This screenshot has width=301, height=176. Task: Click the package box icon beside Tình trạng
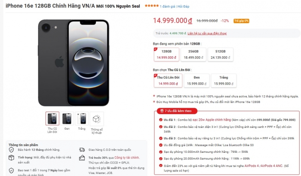click(12, 158)
